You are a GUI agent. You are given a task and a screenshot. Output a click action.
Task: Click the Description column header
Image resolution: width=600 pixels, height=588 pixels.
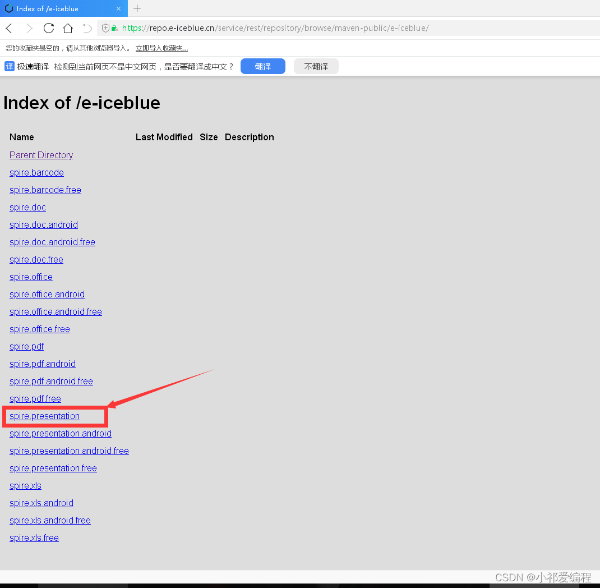pyautogui.click(x=250, y=137)
